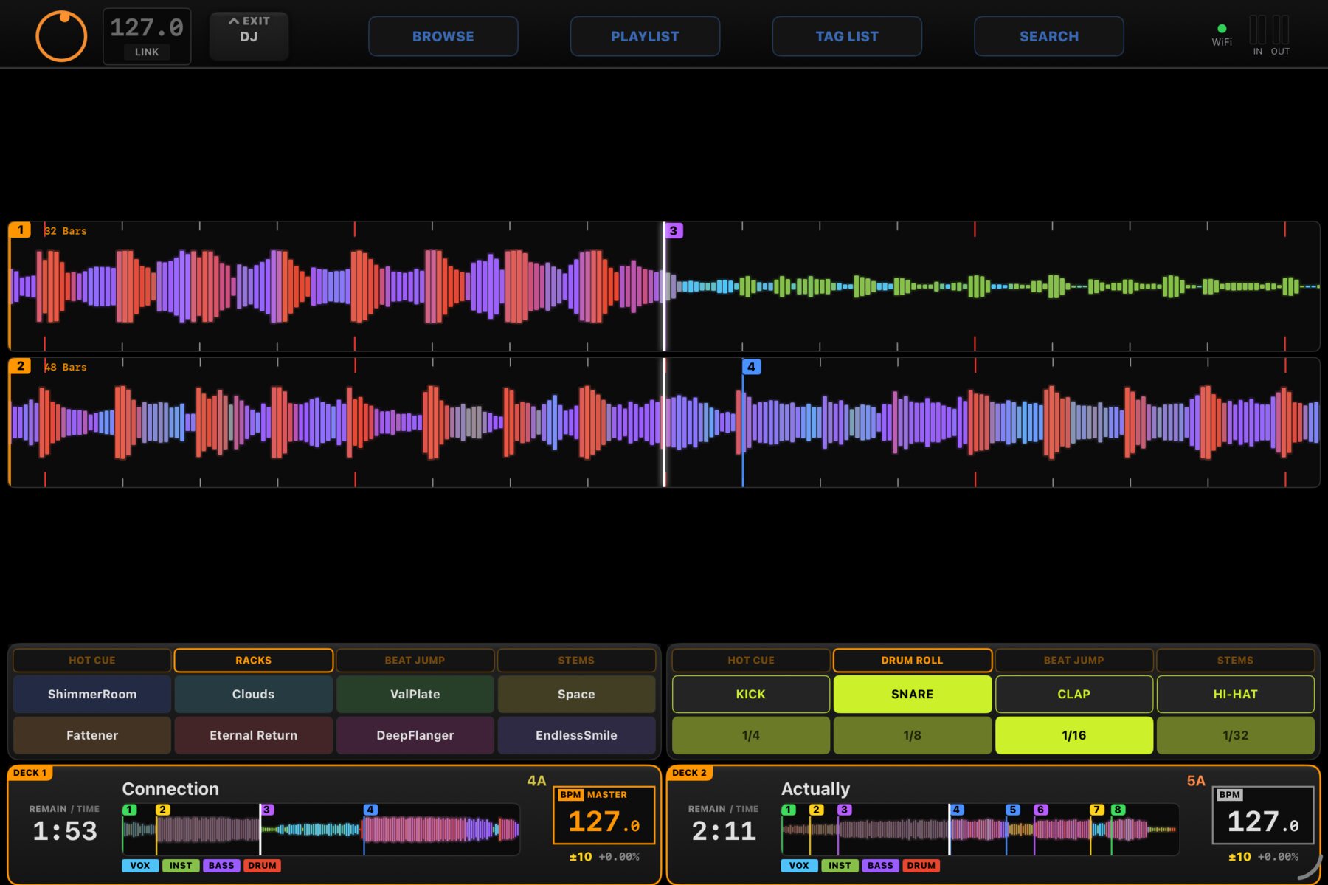This screenshot has height=885, width=1328.
Task: Select the RACKS tab on deck 1
Action: coord(253,660)
